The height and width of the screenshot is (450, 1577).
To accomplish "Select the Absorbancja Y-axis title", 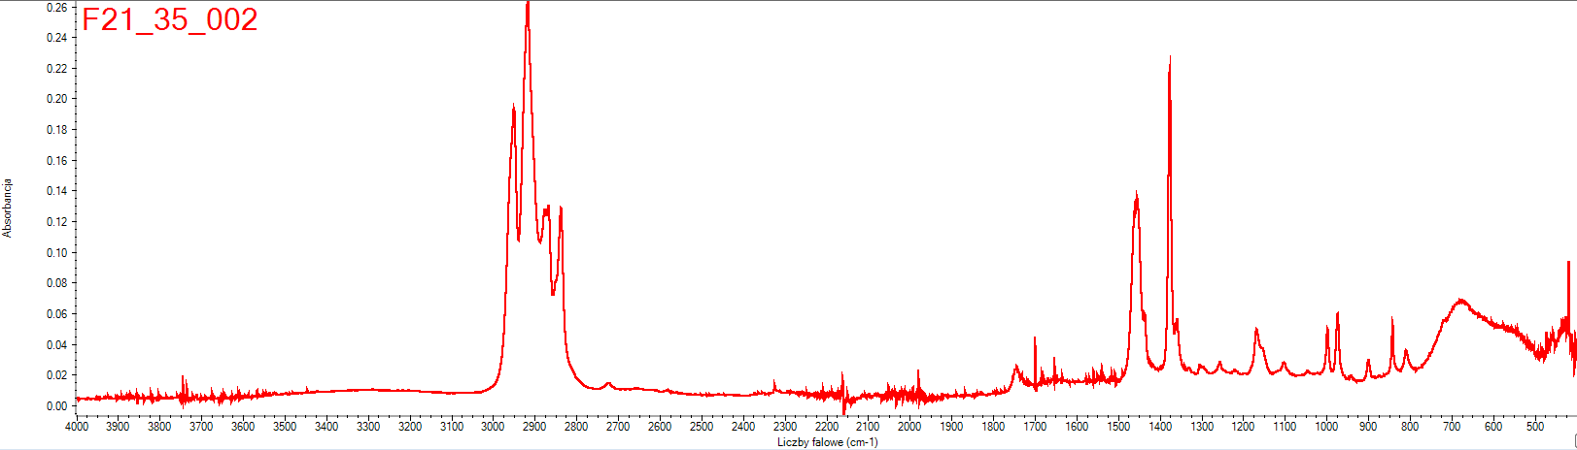I will point(8,208).
